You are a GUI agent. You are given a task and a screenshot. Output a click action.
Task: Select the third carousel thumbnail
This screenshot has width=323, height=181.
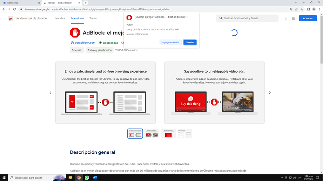click(168, 133)
